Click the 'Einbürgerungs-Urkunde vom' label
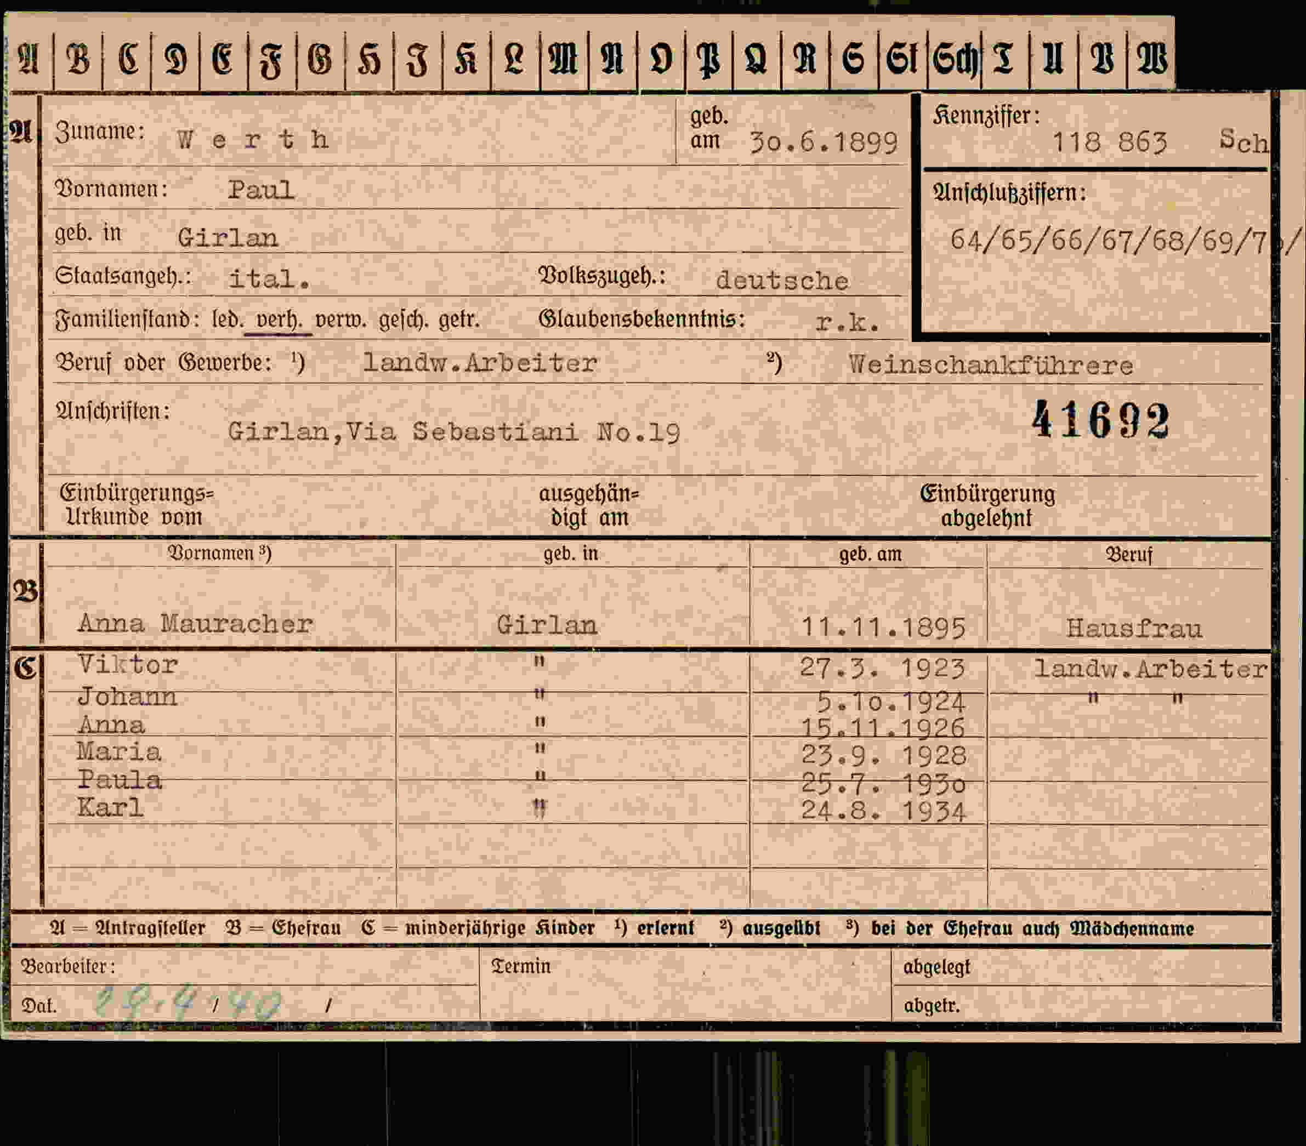 coord(137,505)
